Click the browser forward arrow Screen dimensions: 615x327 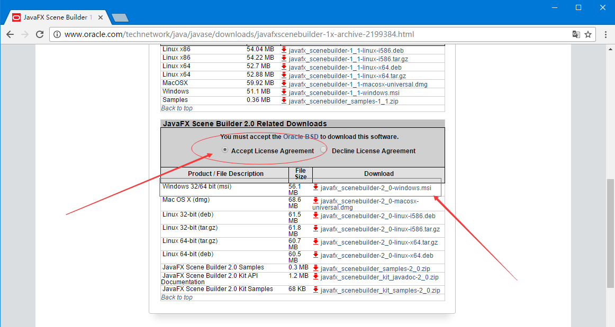coord(25,34)
